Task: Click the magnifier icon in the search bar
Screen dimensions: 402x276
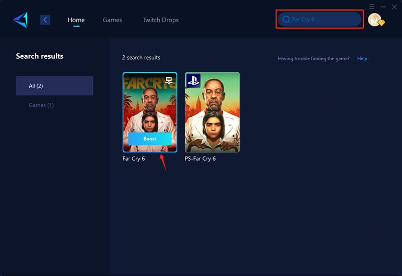Action: coord(286,20)
